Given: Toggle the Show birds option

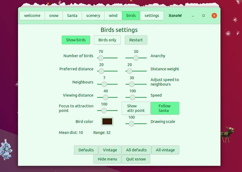Looking at the screenshot, I should click(76, 40).
